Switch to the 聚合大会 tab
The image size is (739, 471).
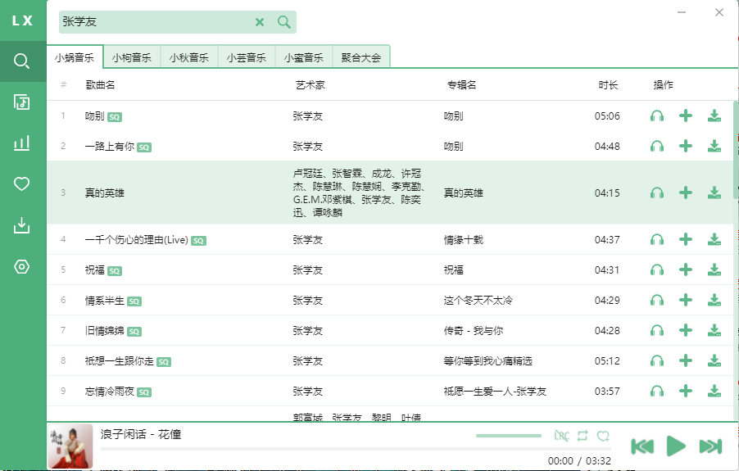tap(361, 57)
